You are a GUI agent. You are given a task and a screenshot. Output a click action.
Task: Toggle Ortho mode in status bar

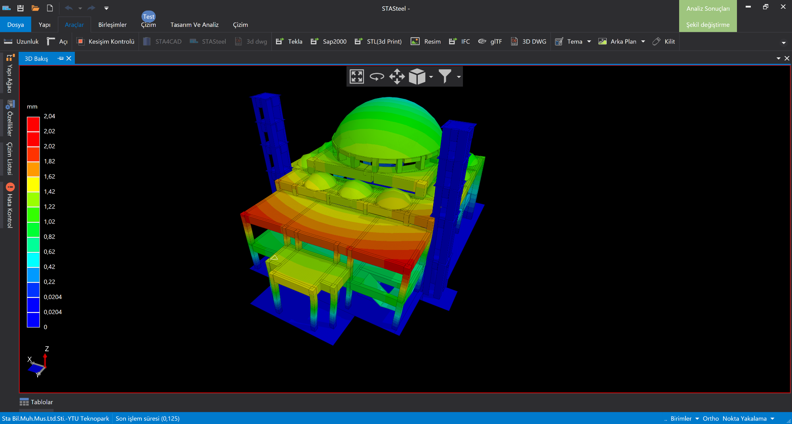tap(710, 418)
